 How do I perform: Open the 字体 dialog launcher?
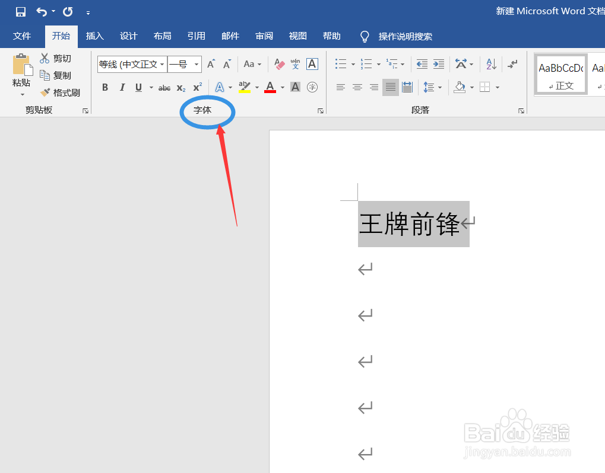click(x=321, y=111)
